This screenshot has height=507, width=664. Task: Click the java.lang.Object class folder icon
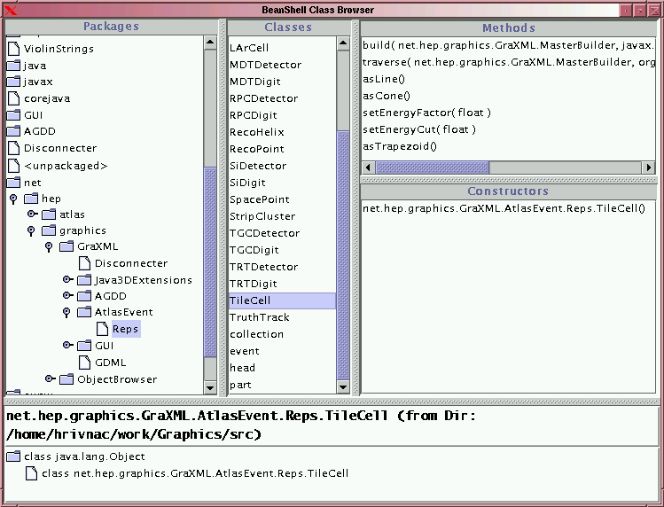click(x=13, y=456)
